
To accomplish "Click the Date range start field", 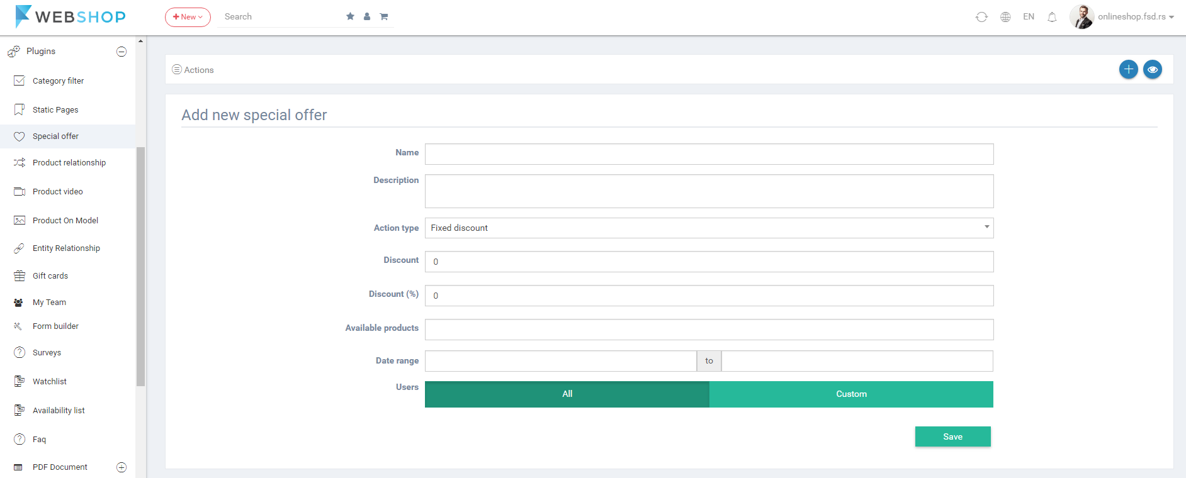I will tap(561, 361).
